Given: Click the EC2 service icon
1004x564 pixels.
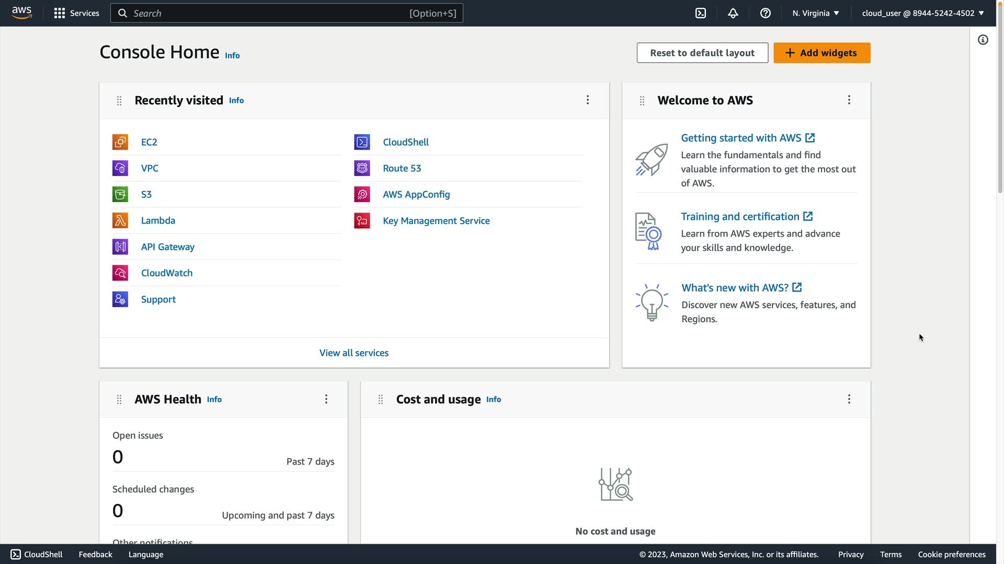Looking at the screenshot, I should click(x=120, y=142).
